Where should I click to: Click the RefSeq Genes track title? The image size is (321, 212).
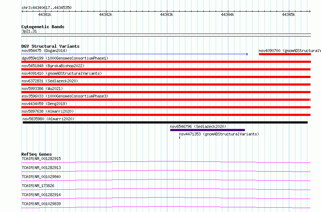pyautogui.click(x=36, y=154)
